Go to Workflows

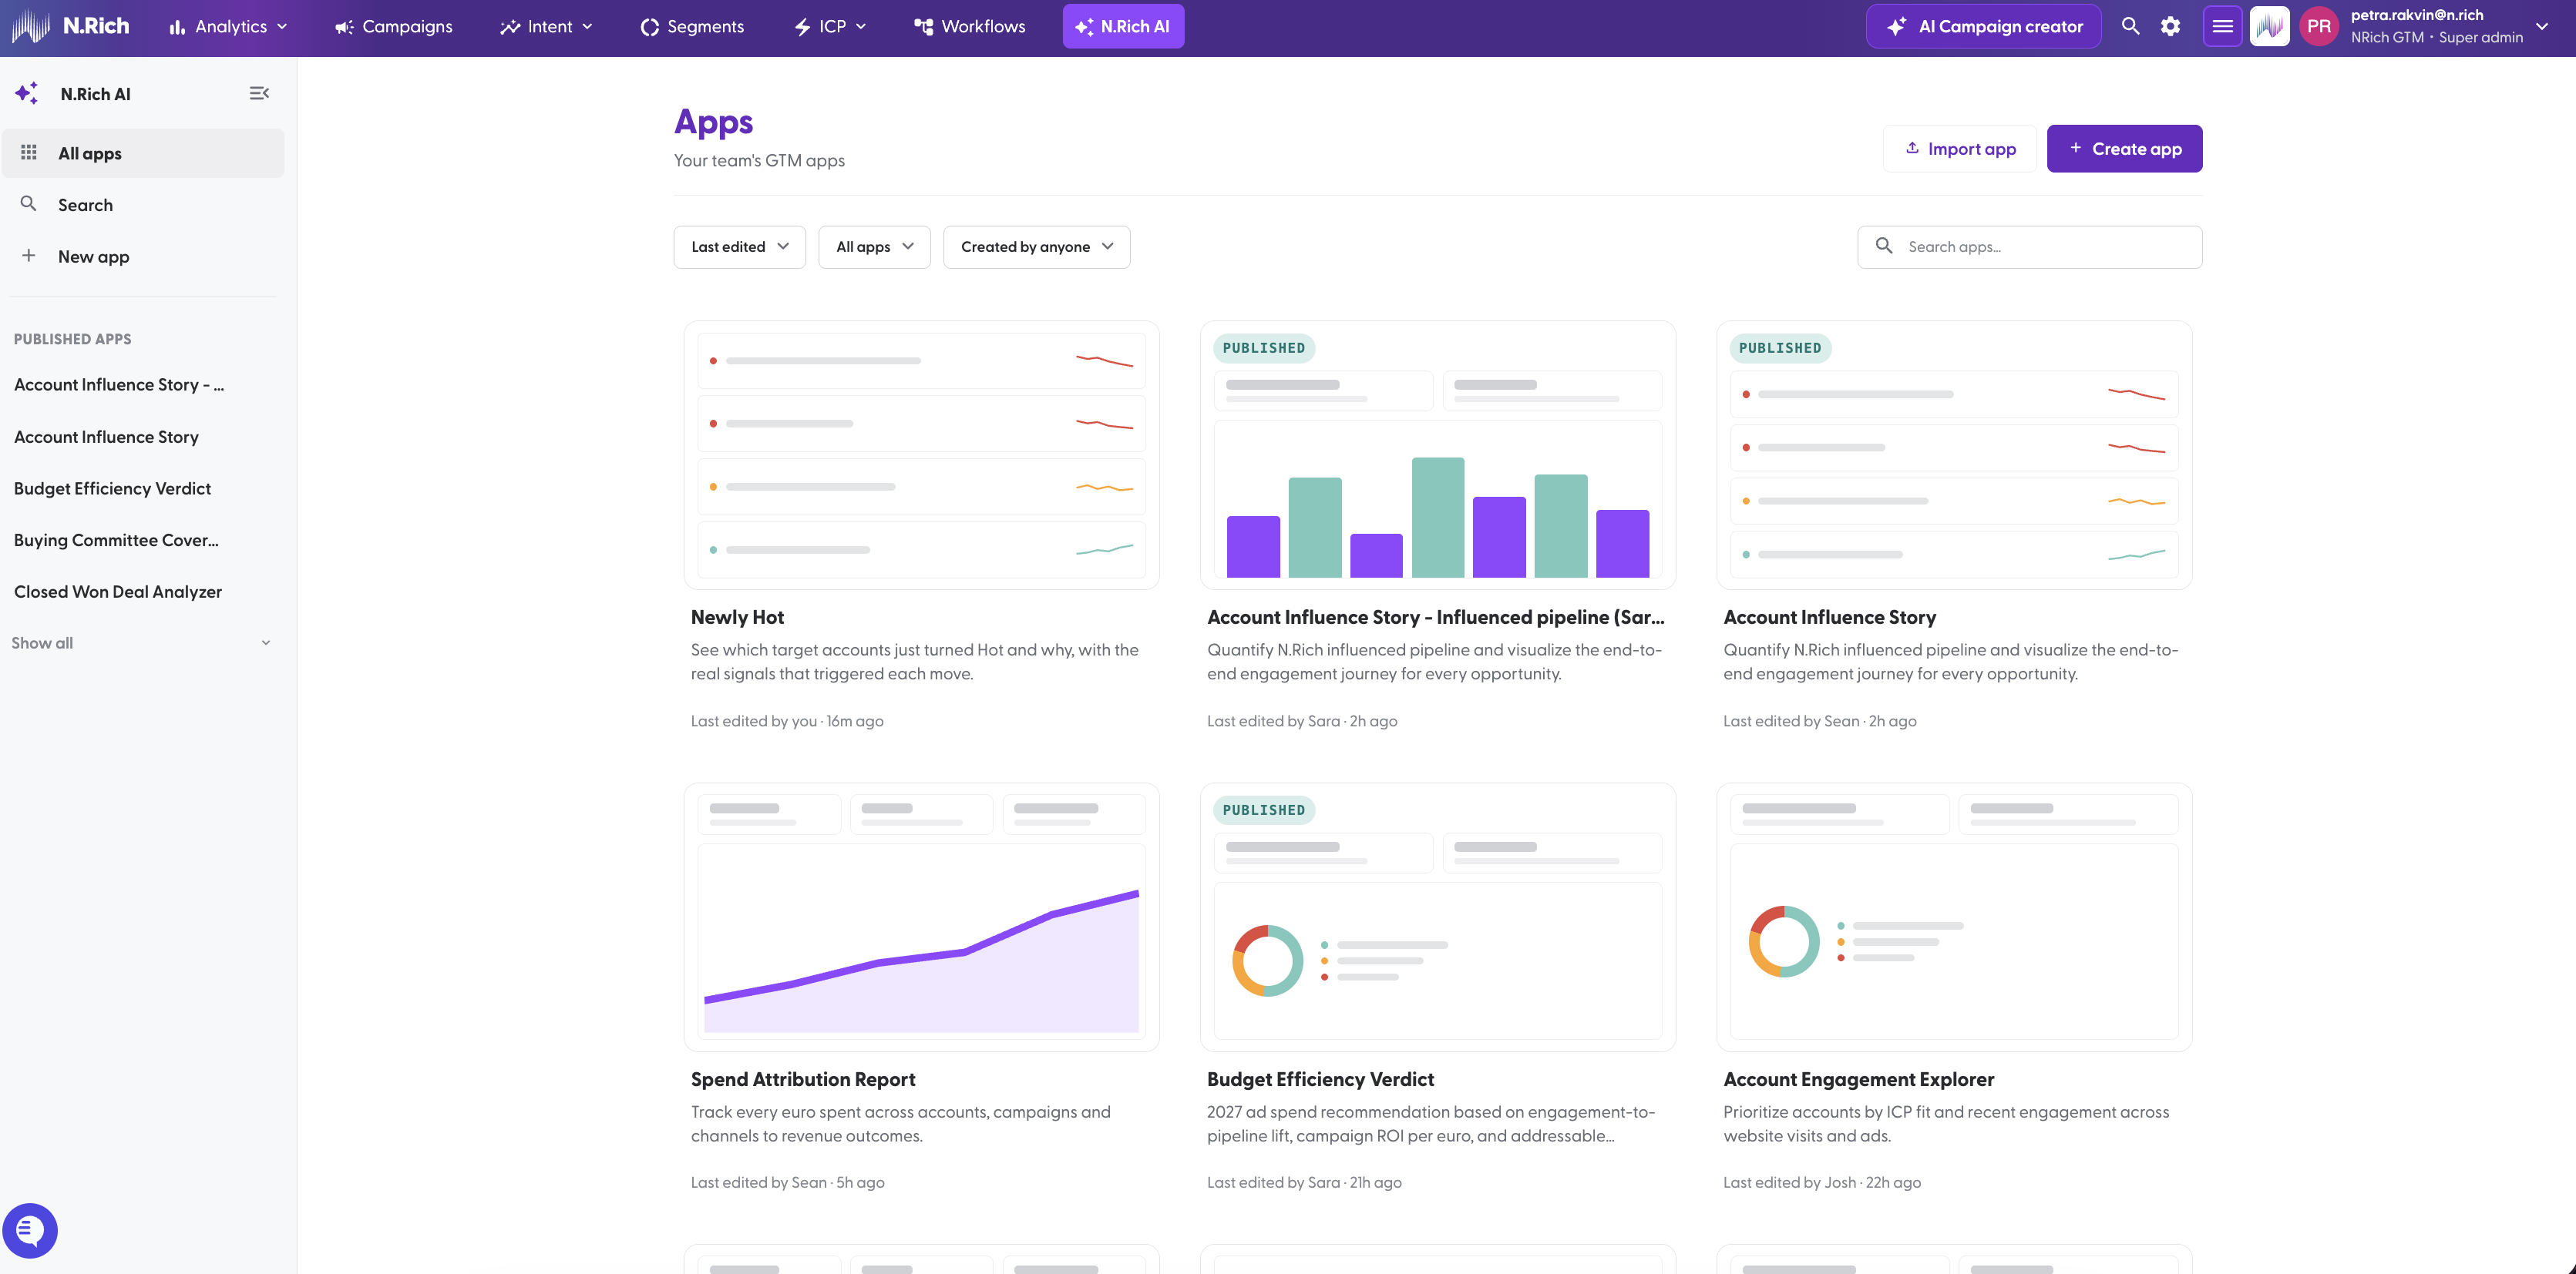tap(969, 27)
